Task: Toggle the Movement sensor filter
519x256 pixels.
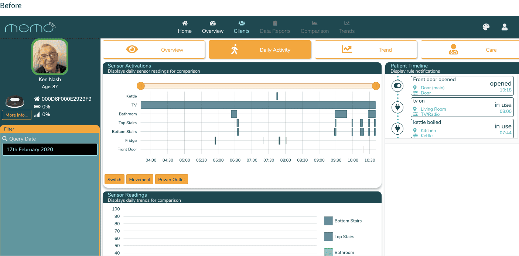Action: point(140,179)
